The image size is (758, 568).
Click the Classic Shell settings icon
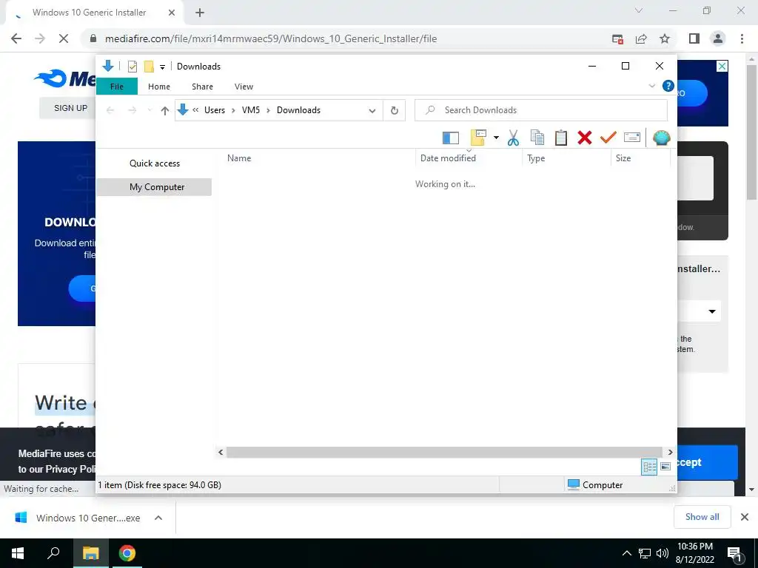coord(661,138)
